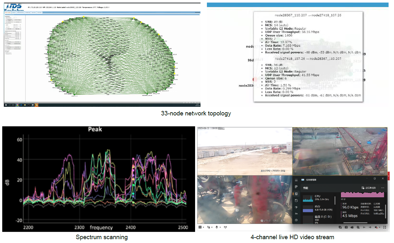Take a snapshot with the camera icon
This screenshot has height=243, width=394.
tap(346, 226)
